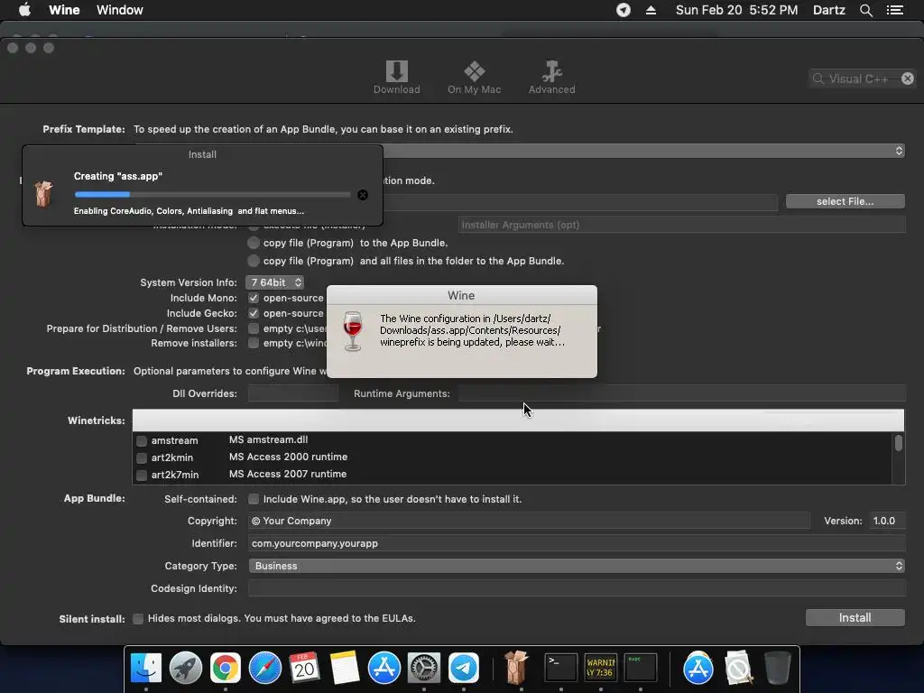Open Google Chrome from the Dock
The height and width of the screenshot is (693, 924).
pyautogui.click(x=226, y=668)
